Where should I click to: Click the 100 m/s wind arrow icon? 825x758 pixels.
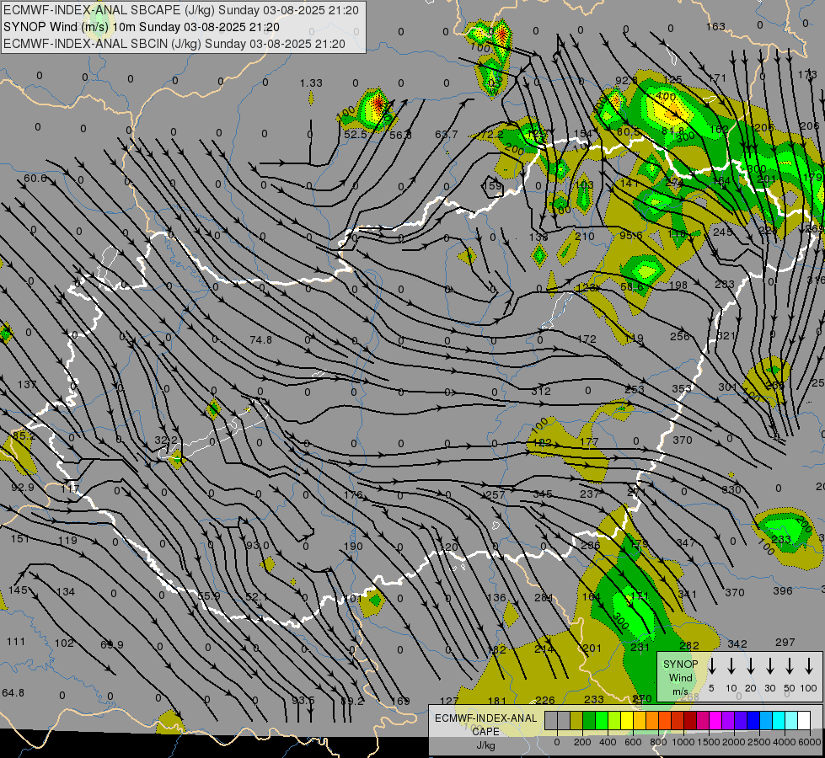click(809, 666)
